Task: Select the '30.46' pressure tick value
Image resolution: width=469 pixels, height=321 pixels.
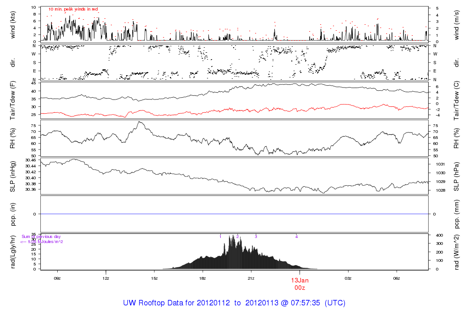Action: pyautogui.click(x=31, y=160)
